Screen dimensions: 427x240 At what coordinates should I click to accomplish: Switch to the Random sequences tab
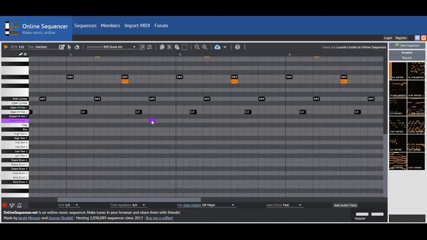(407, 53)
